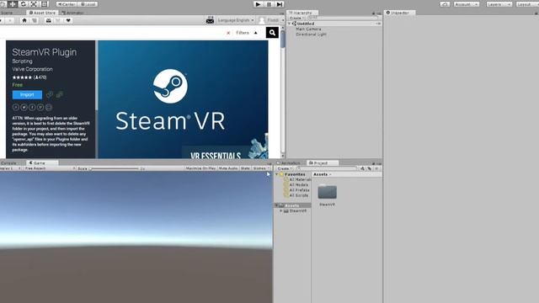Start Play mode with the Play button
This screenshot has width=539, height=303.
click(258, 4)
